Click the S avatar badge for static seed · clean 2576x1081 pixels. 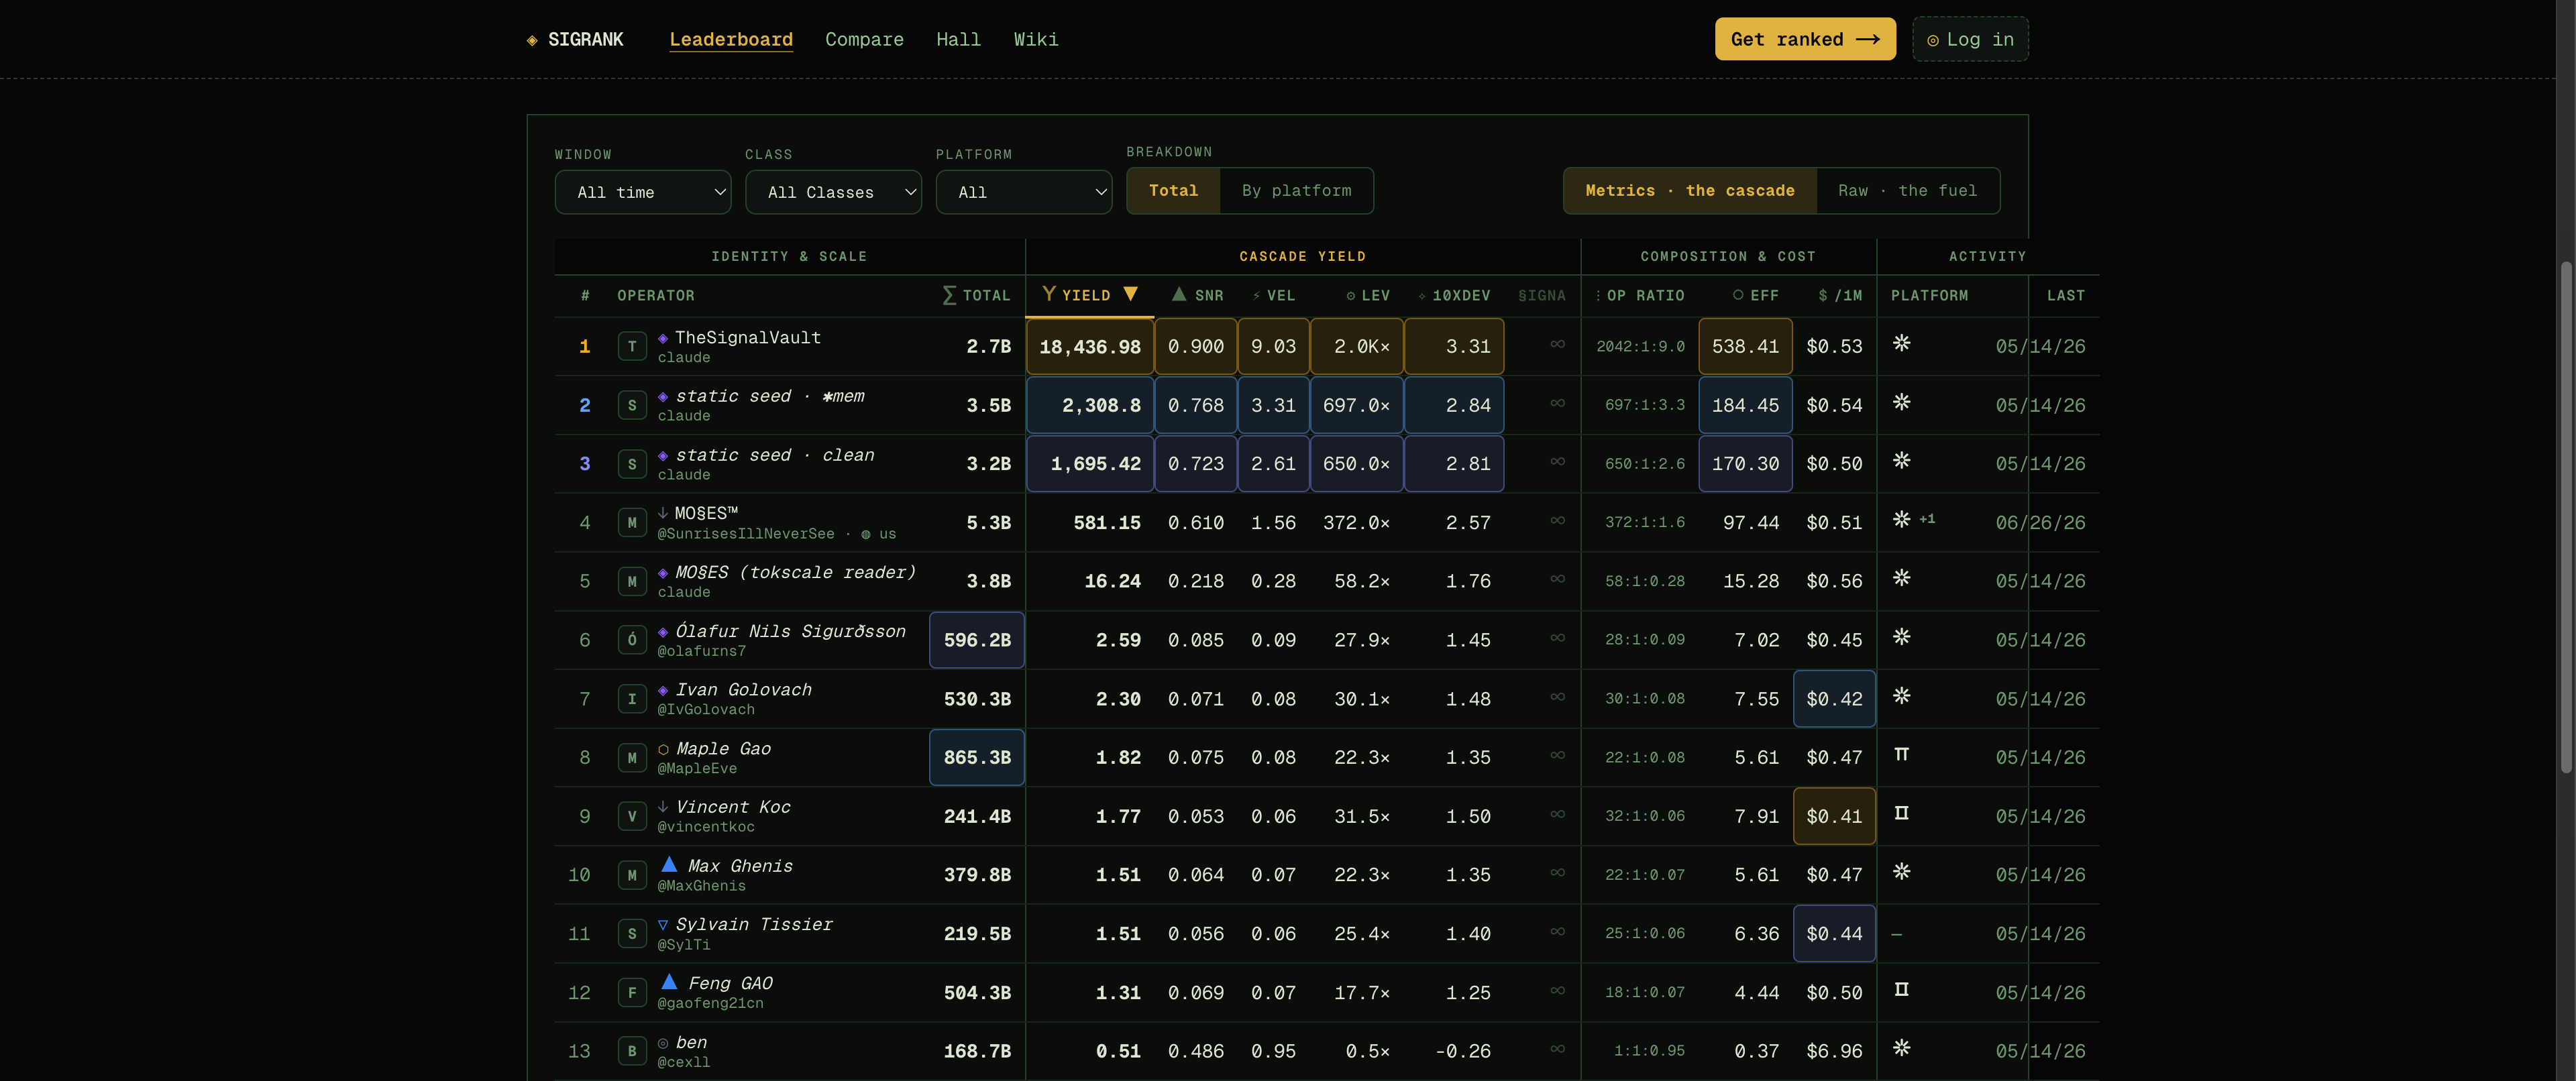coord(632,464)
